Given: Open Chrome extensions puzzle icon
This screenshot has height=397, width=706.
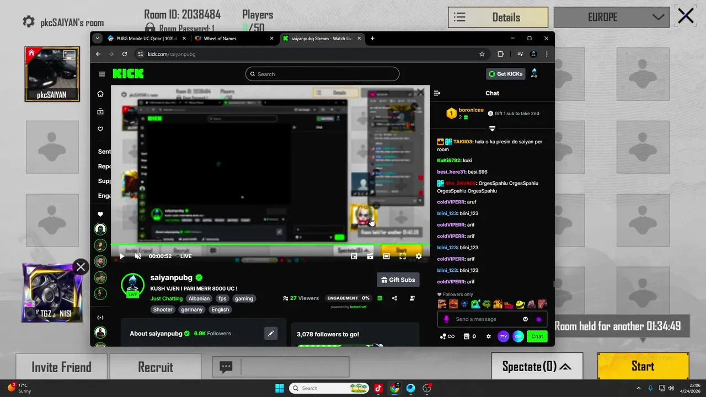Looking at the screenshot, I should [x=501, y=54].
